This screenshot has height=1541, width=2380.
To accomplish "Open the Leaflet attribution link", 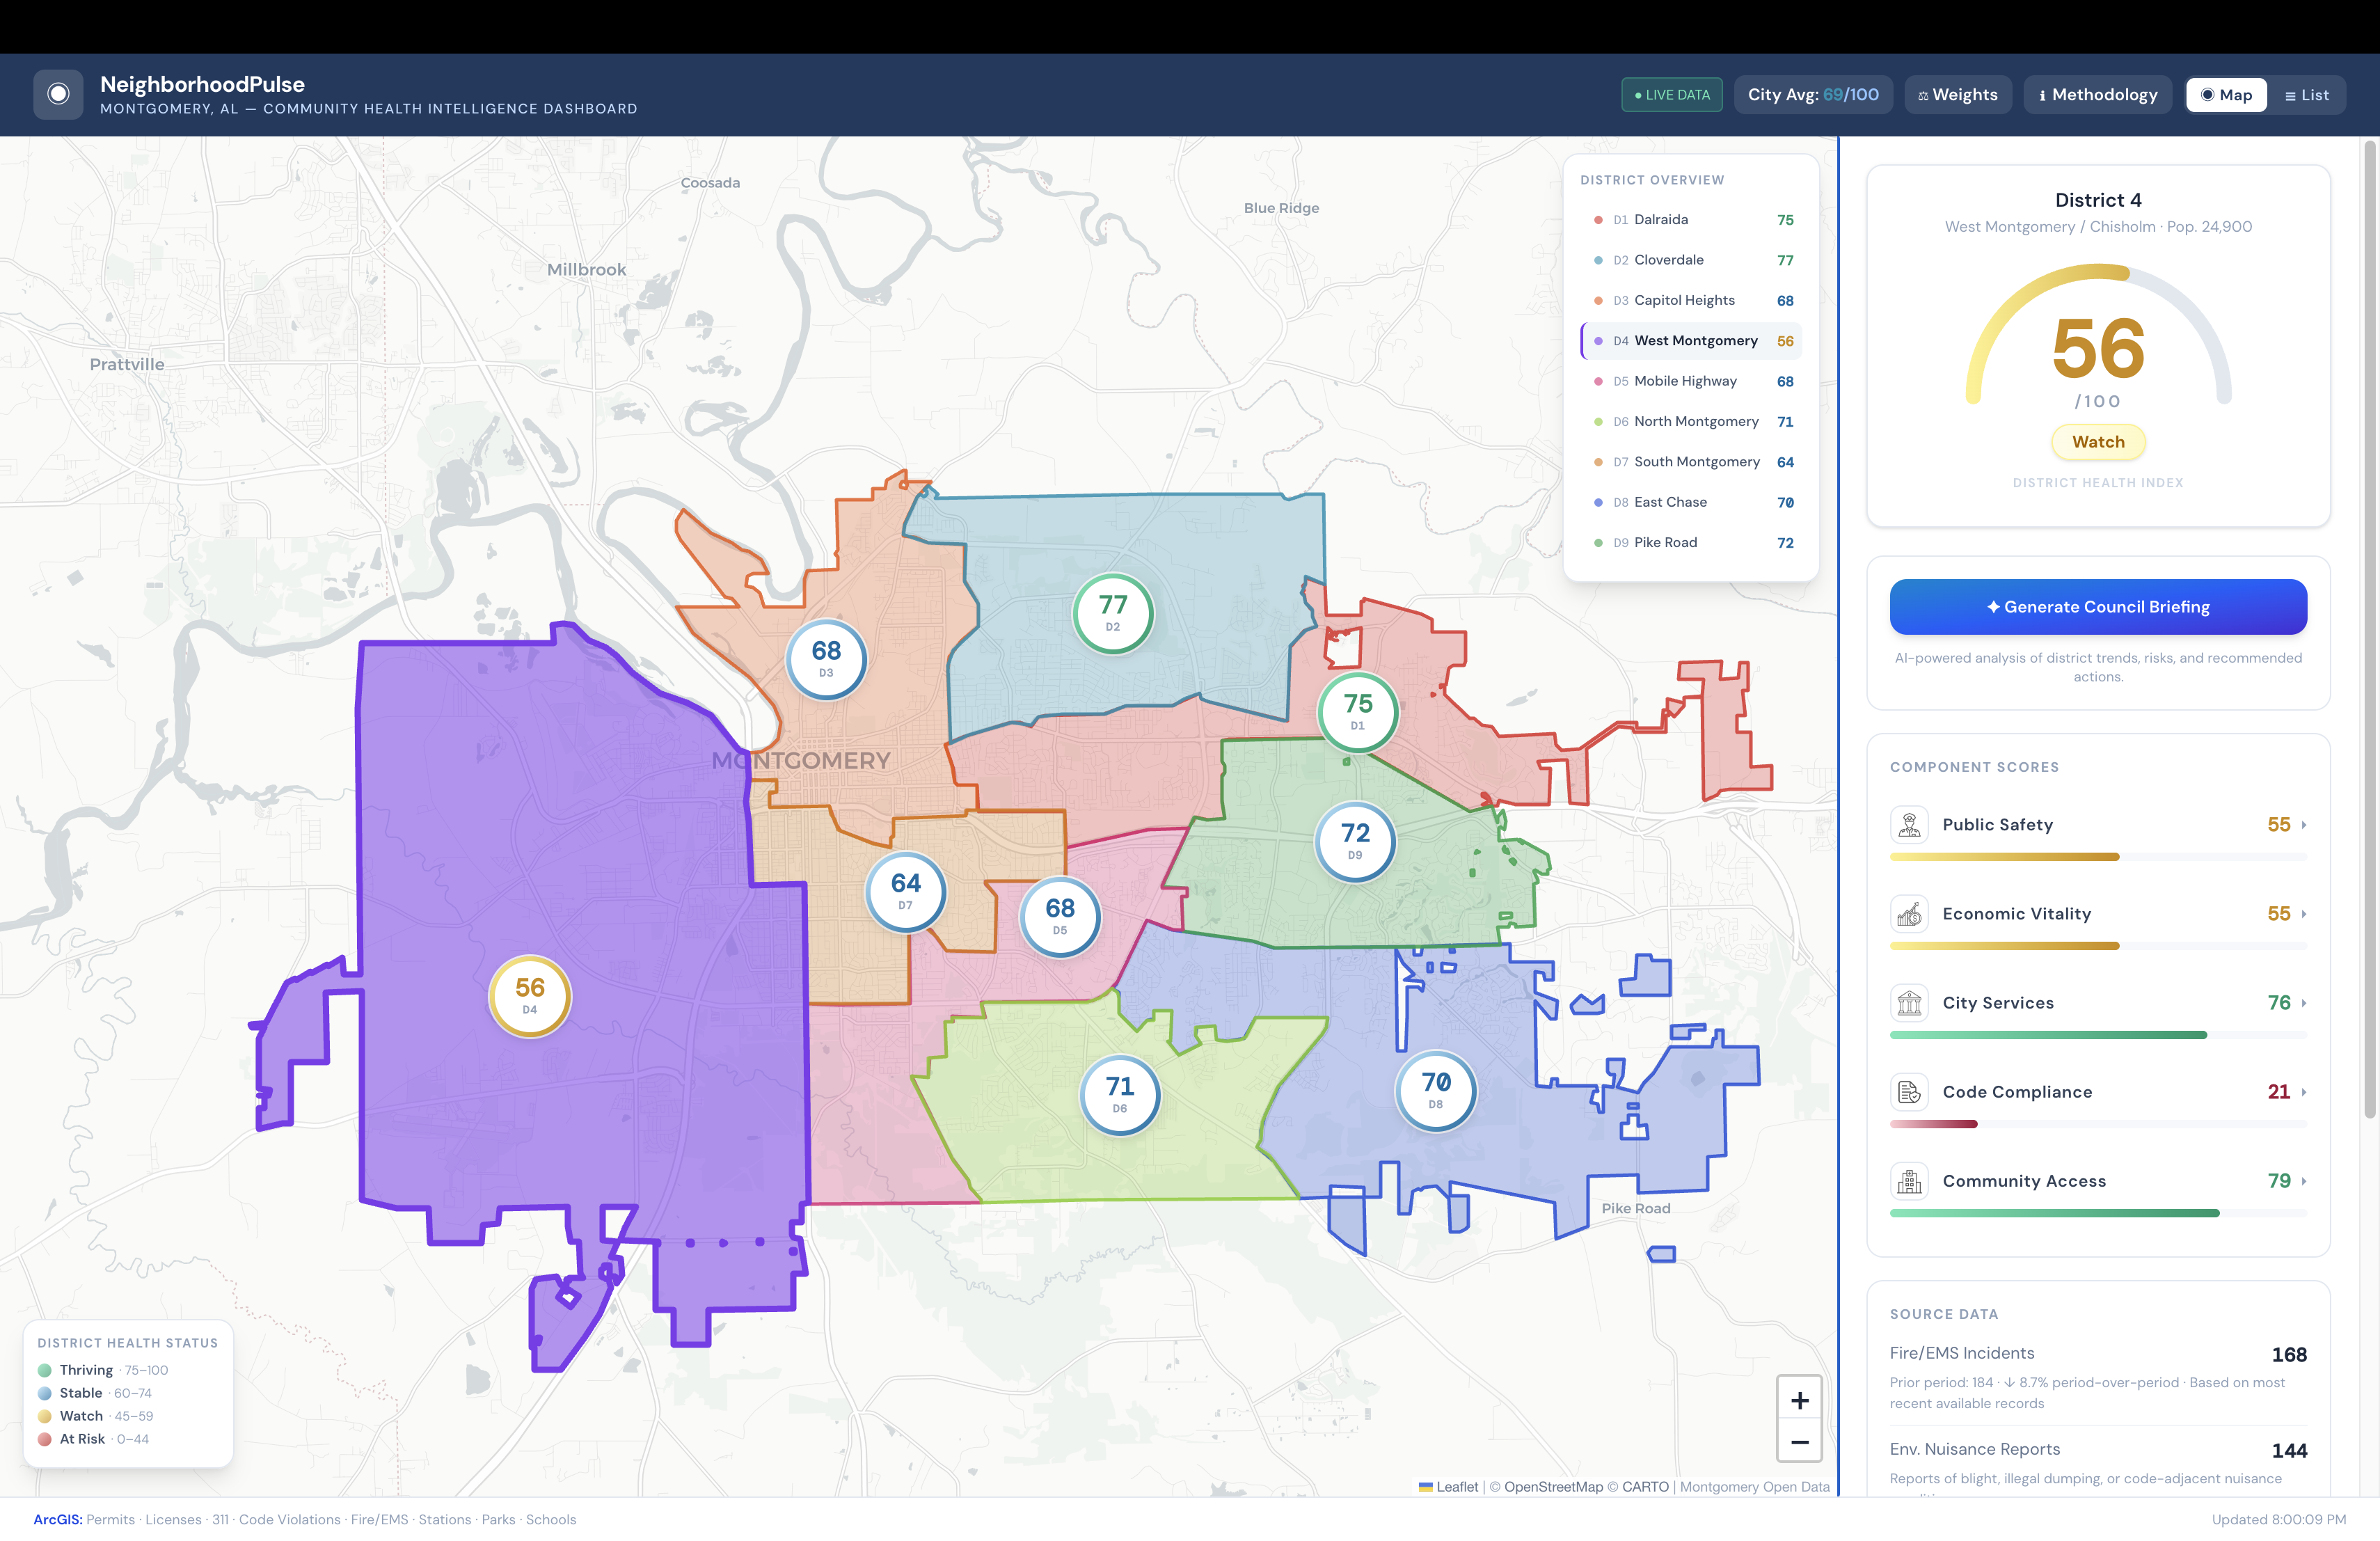I will (x=1448, y=1487).
